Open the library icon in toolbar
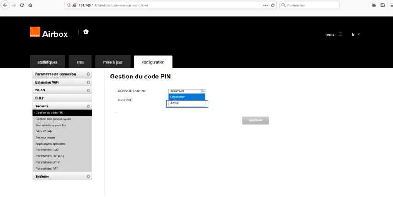The width and height of the screenshot is (393, 197). click(x=374, y=5)
